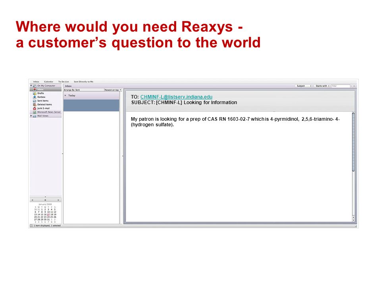Click the SUBJECT line of the message
381x285 pixels.
[x=184, y=103]
